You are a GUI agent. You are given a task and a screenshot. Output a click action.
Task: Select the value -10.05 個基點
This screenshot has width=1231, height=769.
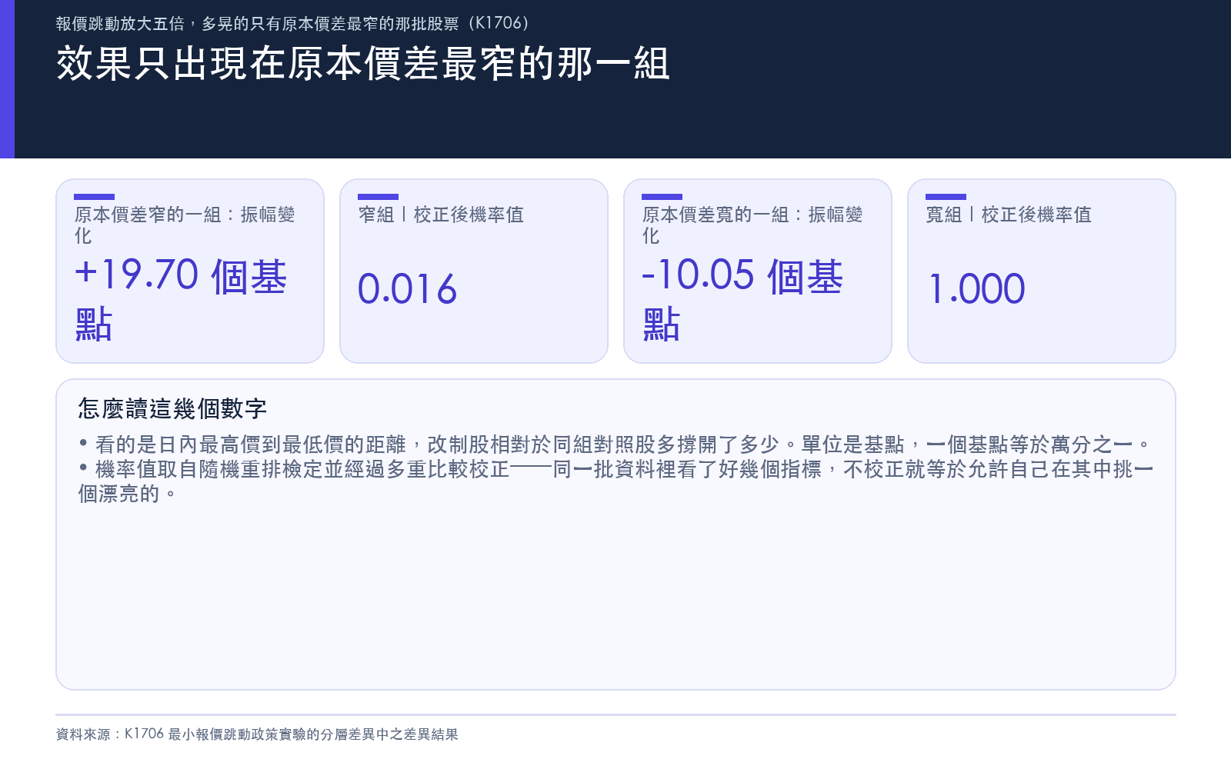tap(743, 299)
